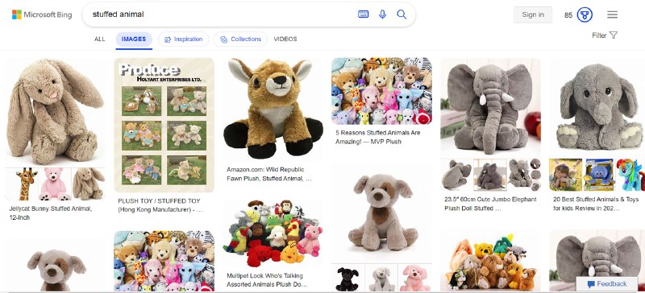Viewport: 645px width, 293px height.
Task: Open the Wild Republic fawn plush image
Action: coord(273,109)
